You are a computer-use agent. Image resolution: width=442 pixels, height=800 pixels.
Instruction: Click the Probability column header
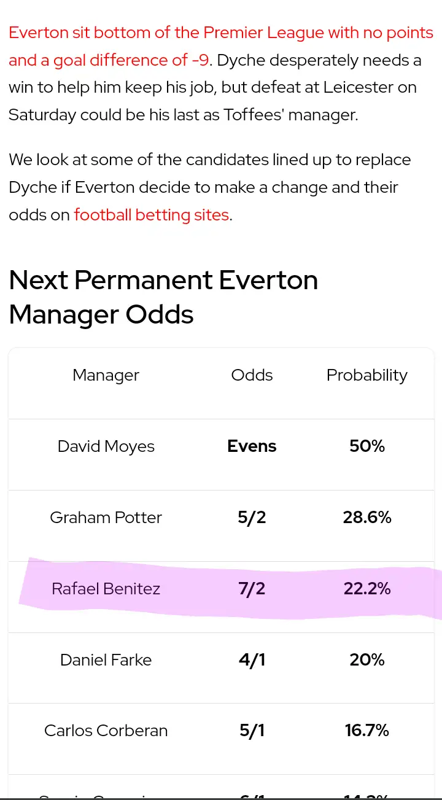point(366,375)
